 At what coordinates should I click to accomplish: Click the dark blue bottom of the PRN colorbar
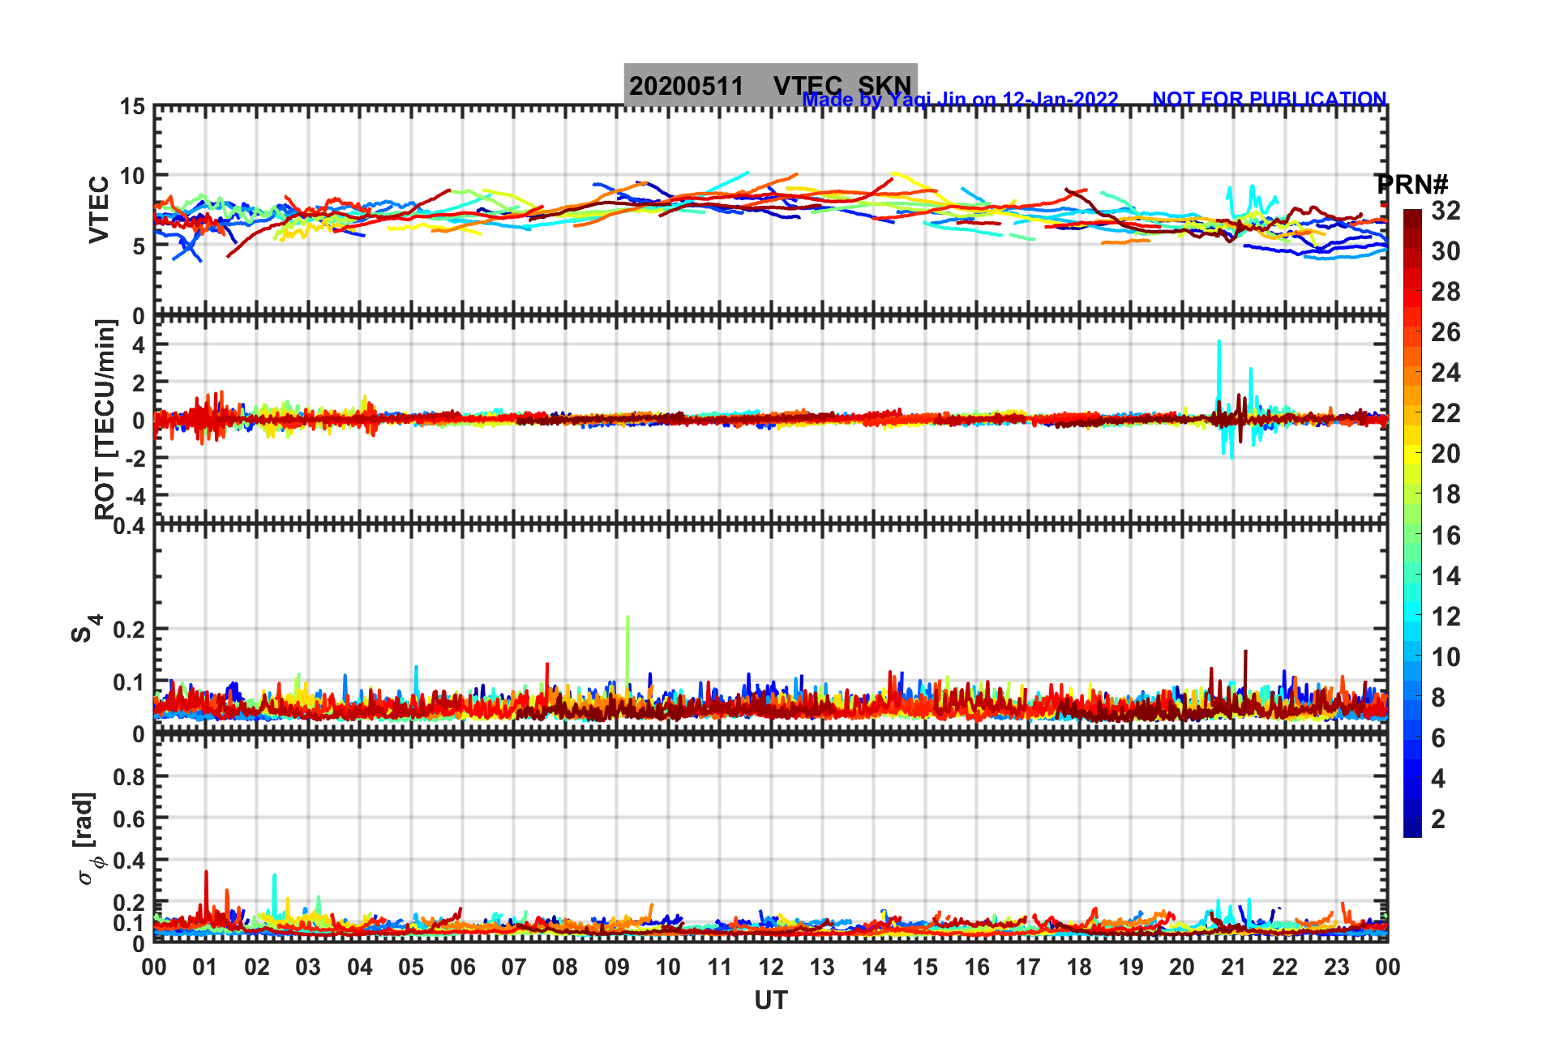click(x=1412, y=828)
